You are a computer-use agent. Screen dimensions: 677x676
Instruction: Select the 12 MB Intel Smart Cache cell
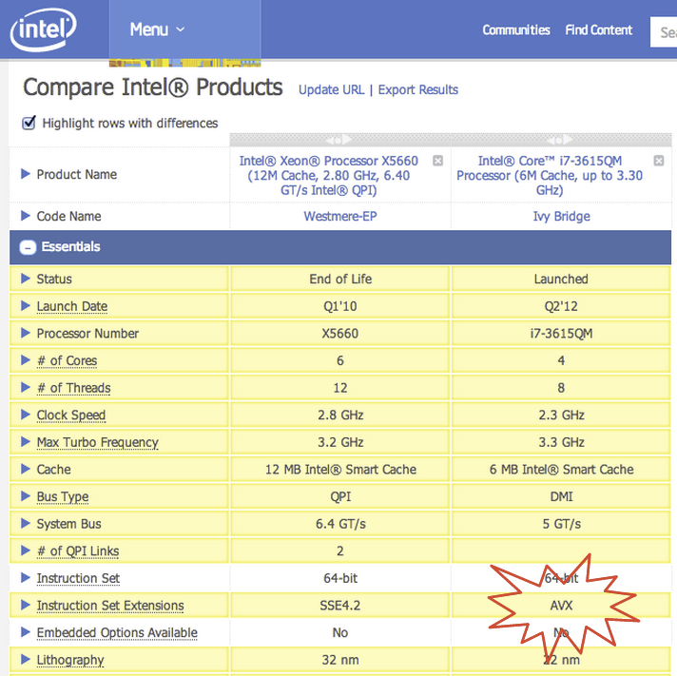pos(340,470)
